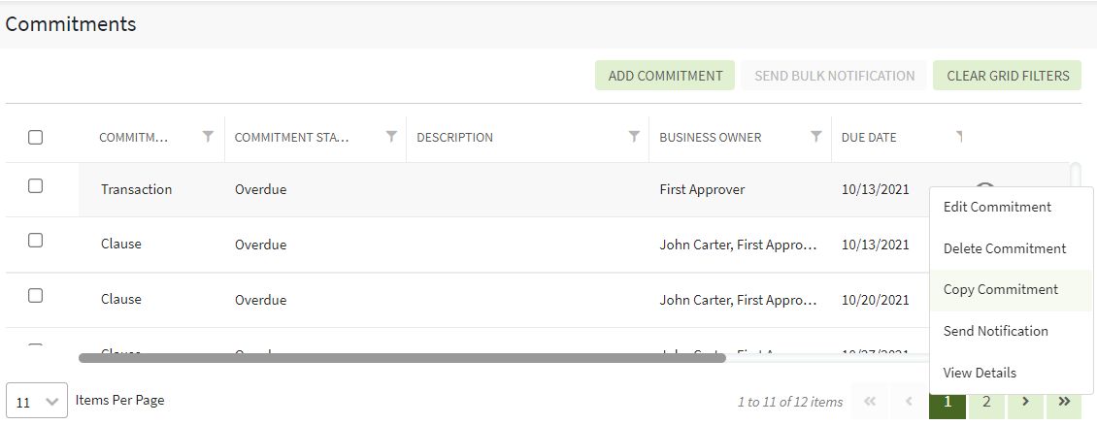Image resolution: width=1097 pixels, height=425 pixels.
Task: Toggle the select-all header checkbox
Action: 36,137
